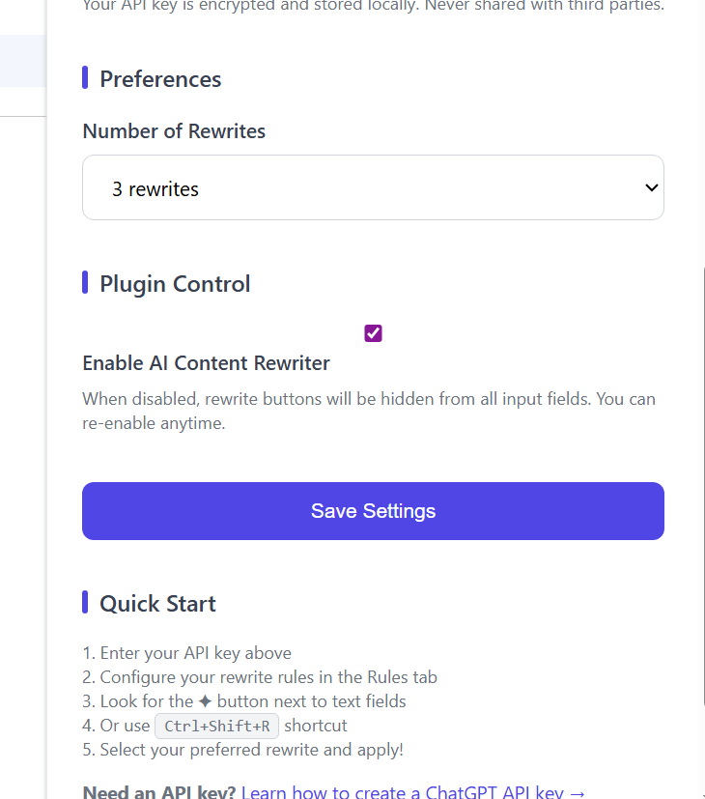Select the Plugin Control section heading
Screen dimensions: 705x799
coord(175,284)
